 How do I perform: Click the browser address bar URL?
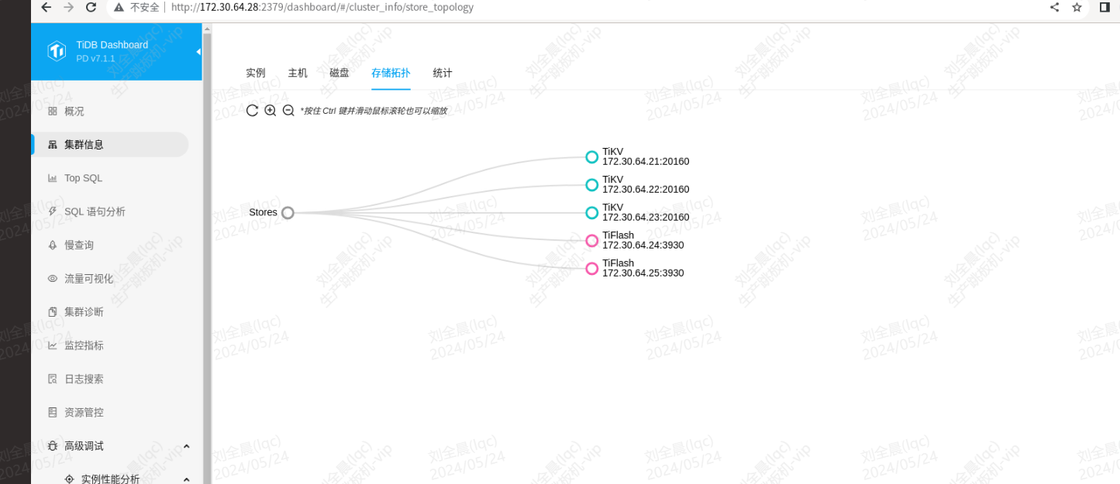pyautogui.click(x=322, y=8)
